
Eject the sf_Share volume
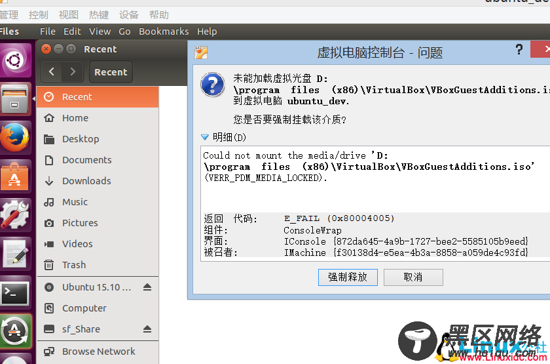(x=147, y=329)
